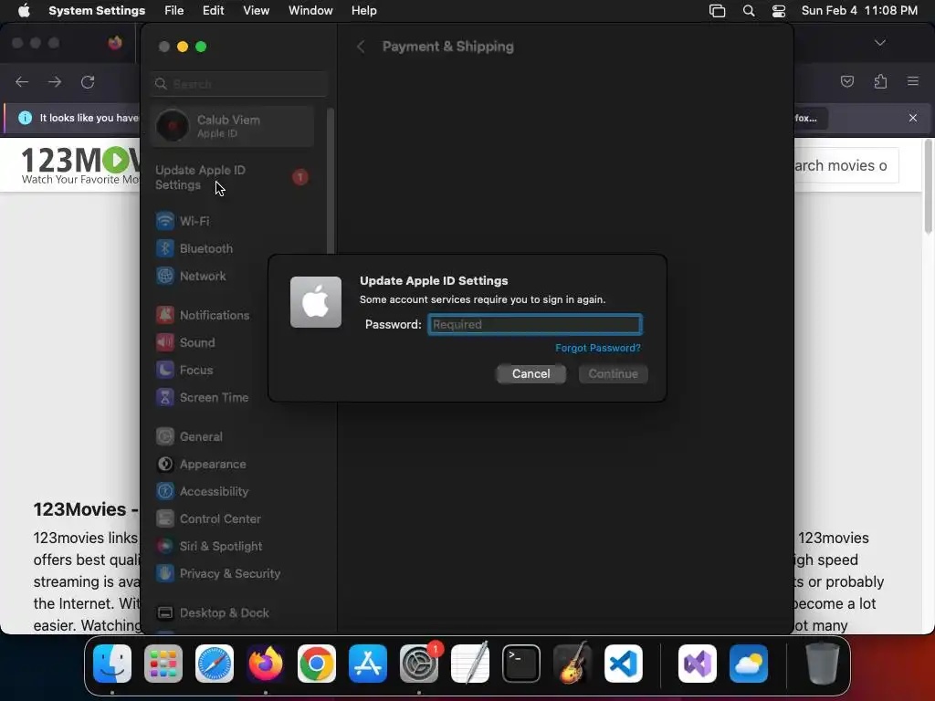This screenshot has width=935, height=701.
Task: Open Google Chrome from the Dock
Action: point(317,664)
